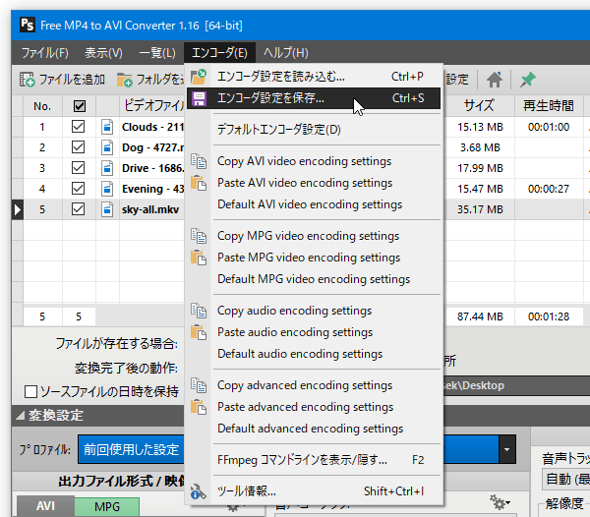
Task: Click the 再生時間 column header
Action: pos(549,105)
